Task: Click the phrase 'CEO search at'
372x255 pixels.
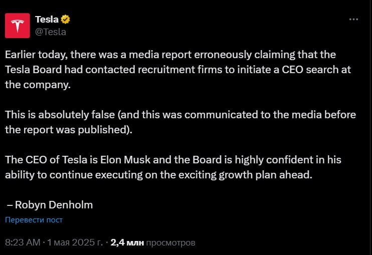Action: pyautogui.click(x=316, y=70)
